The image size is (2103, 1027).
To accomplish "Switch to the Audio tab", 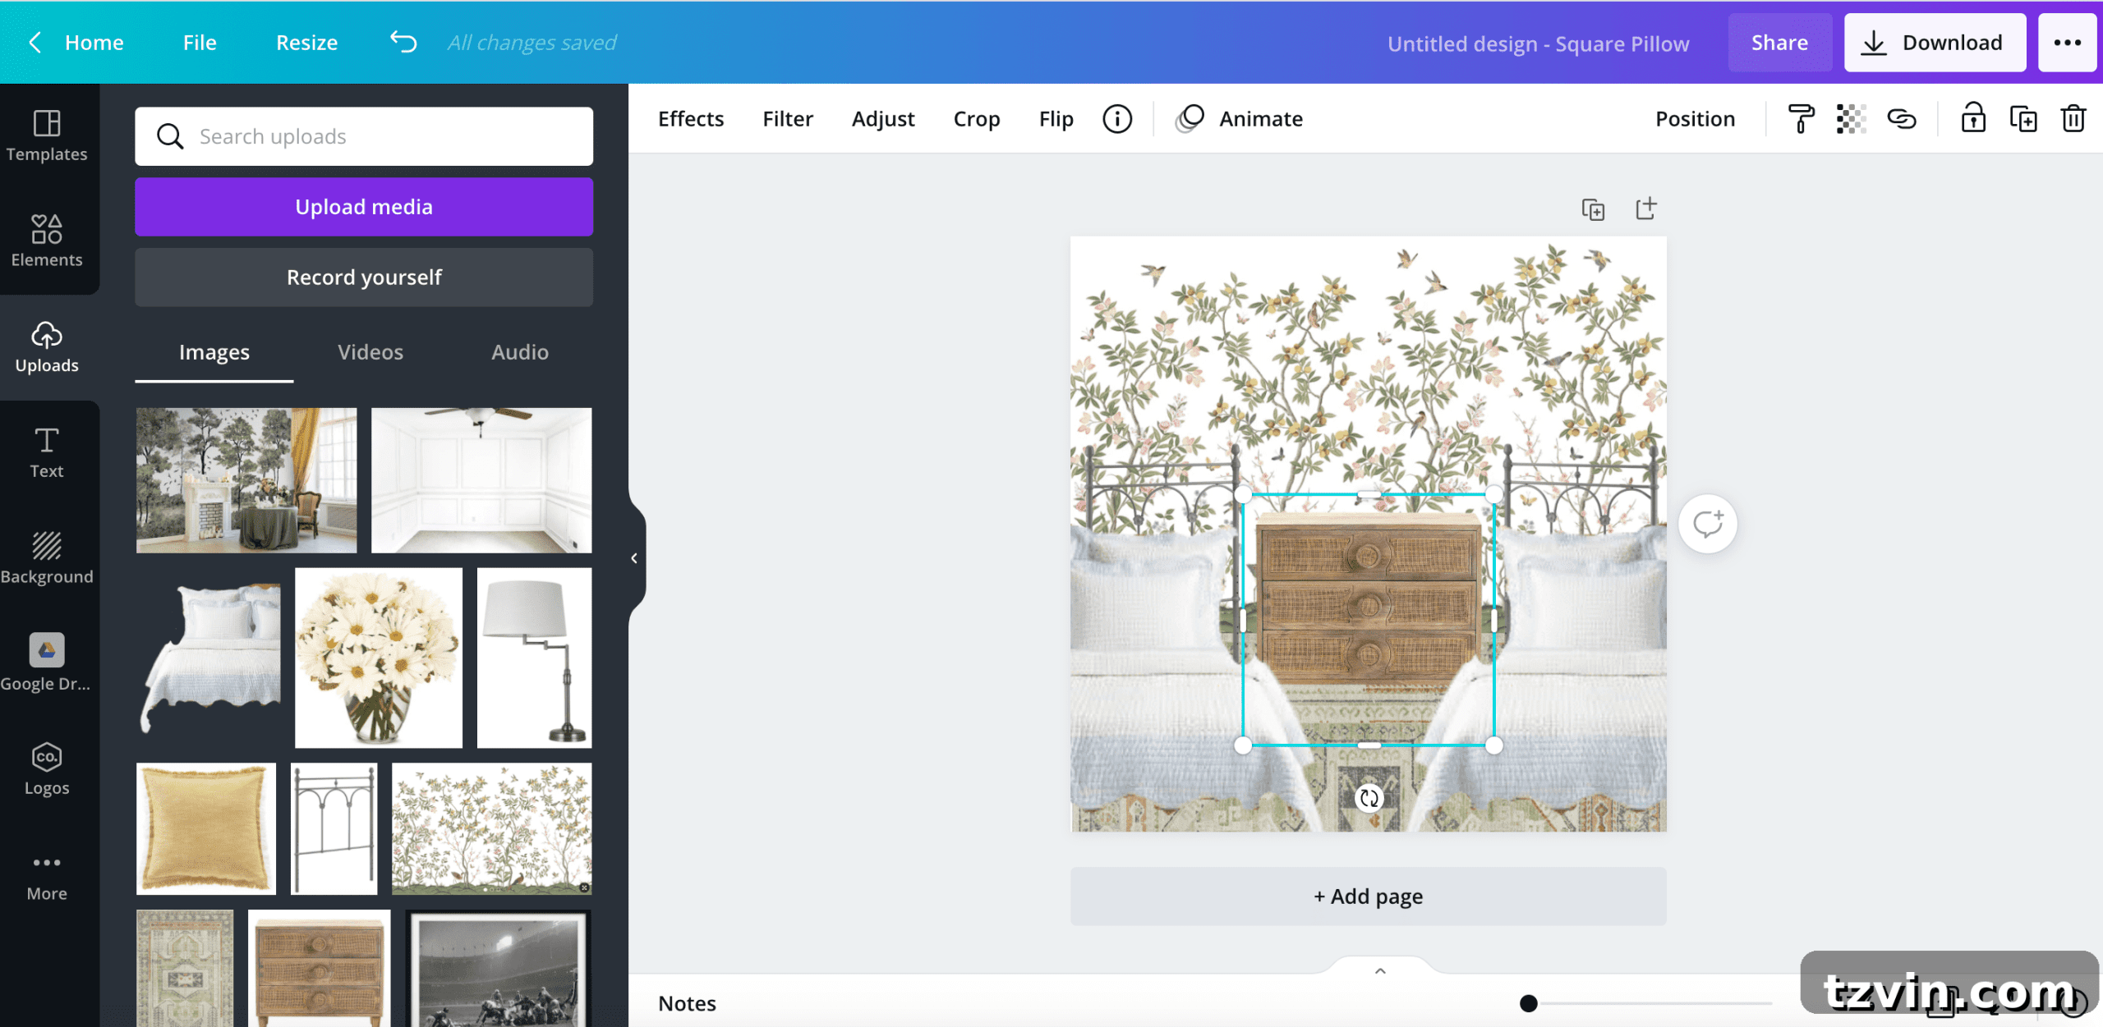I will click(520, 352).
